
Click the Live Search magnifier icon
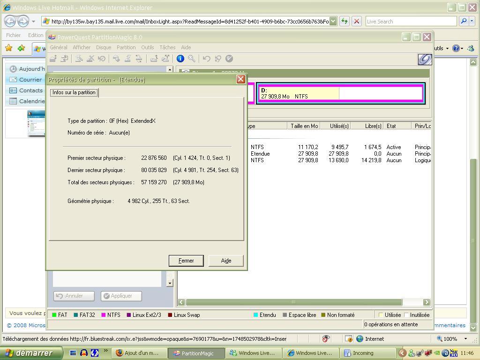464,21
